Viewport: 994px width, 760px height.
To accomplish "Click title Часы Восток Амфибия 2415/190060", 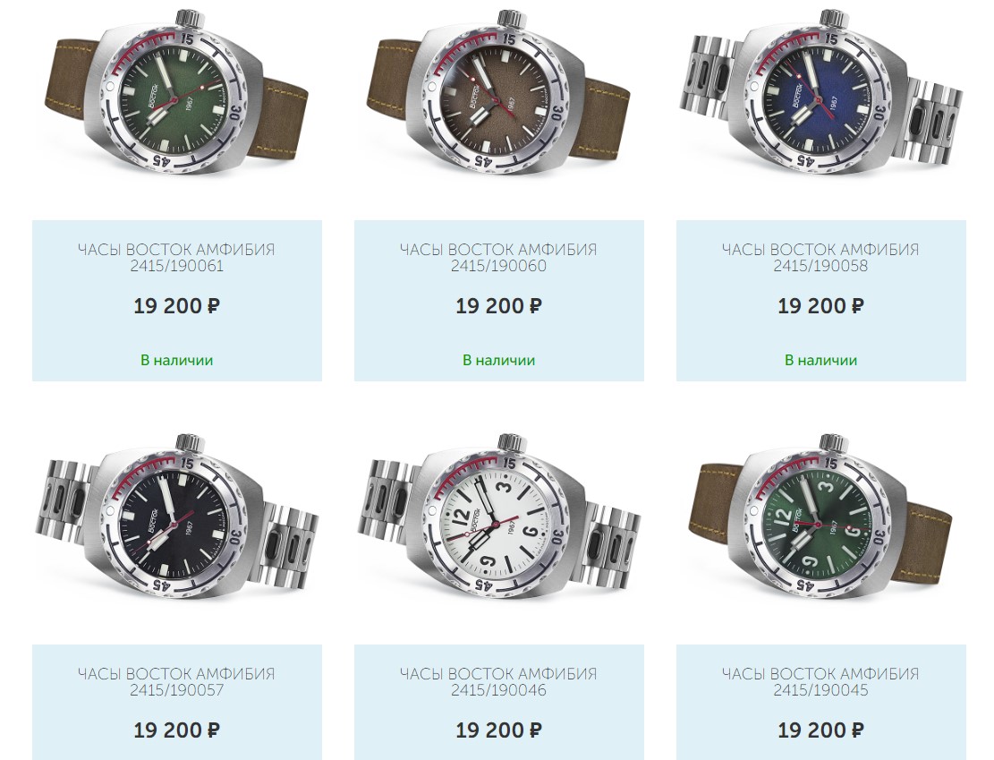I will (x=498, y=257).
